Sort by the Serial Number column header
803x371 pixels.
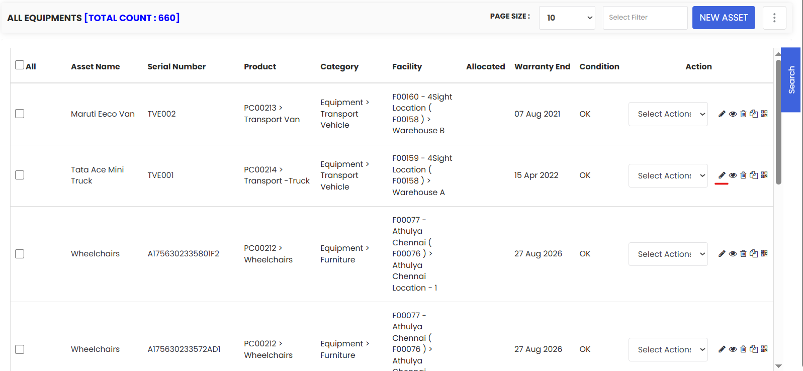pyautogui.click(x=176, y=66)
